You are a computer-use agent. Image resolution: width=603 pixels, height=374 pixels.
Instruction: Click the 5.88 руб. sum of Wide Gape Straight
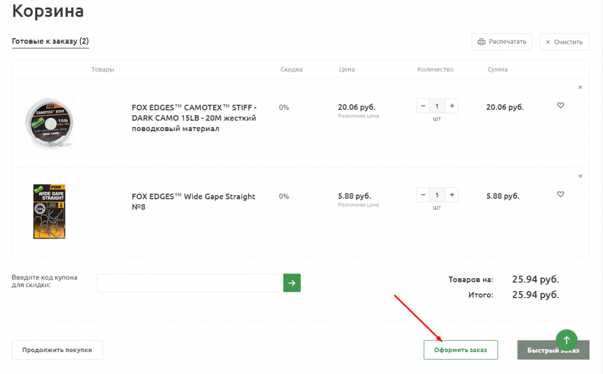click(503, 196)
